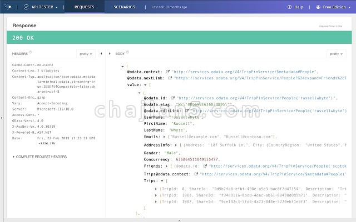Open Friends @odata.id external link icon
Image resolution: width=356 pixels, height=222 pixels.
point(205,166)
